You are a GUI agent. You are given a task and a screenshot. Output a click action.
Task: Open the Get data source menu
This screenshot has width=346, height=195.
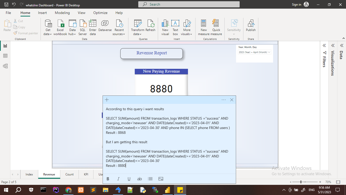(x=48, y=27)
